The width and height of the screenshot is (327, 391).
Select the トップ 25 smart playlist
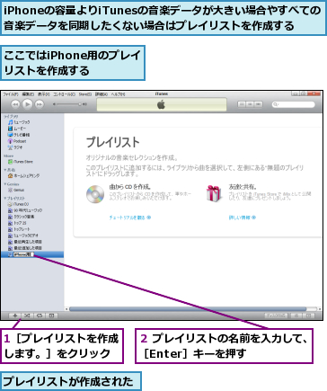point(17,223)
